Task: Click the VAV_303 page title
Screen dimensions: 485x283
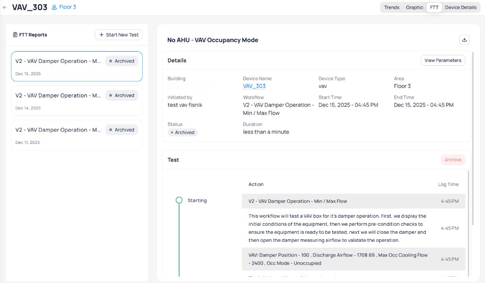Action: tap(30, 7)
